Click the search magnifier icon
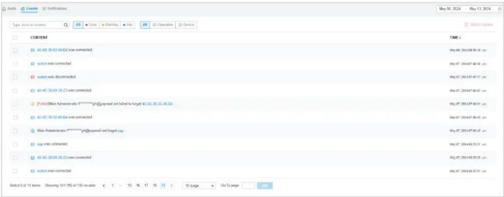Viewport: 504px width, 197px height. click(x=66, y=25)
